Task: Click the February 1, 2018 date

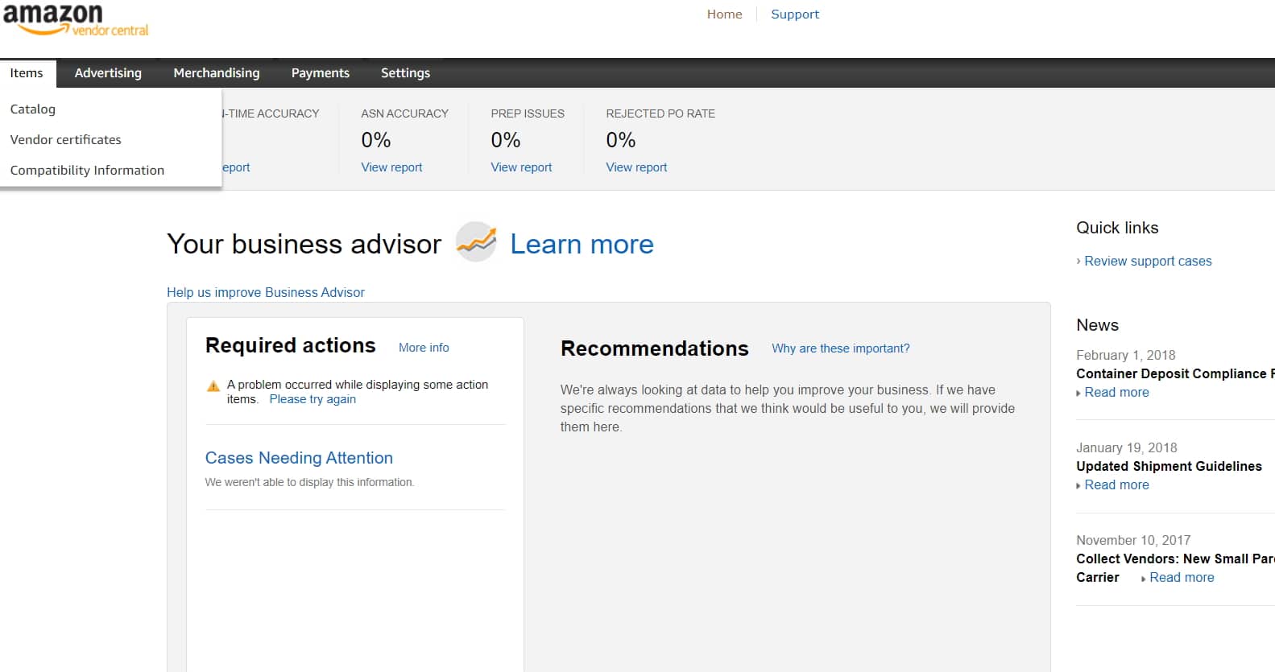Action: coord(1125,355)
